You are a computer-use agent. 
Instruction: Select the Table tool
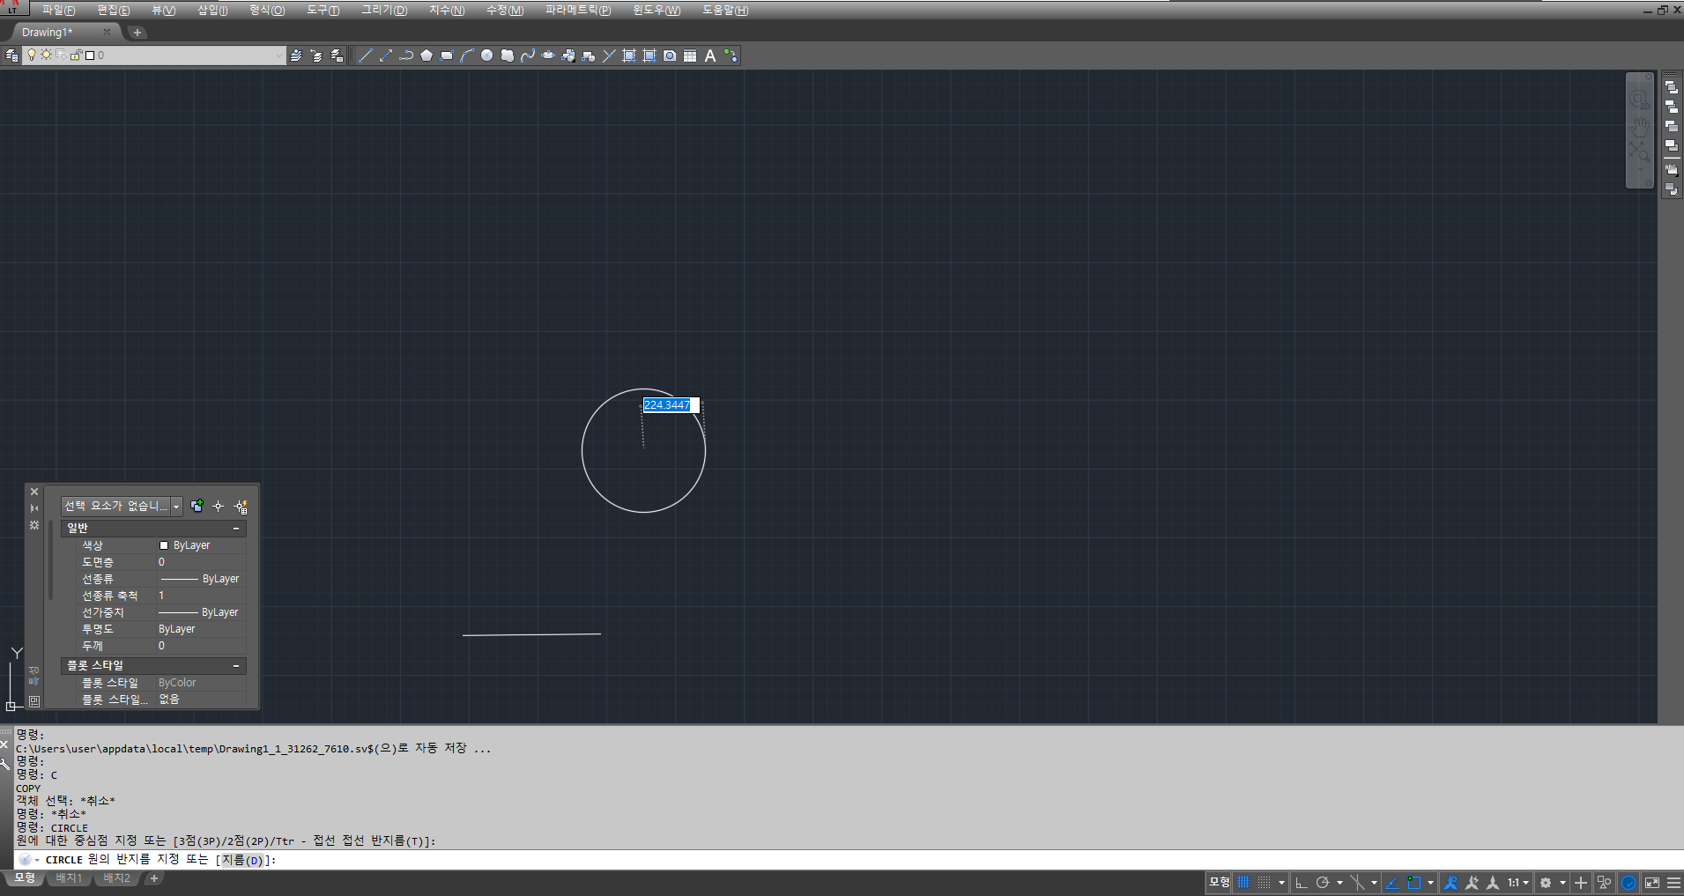click(x=690, y=56)
